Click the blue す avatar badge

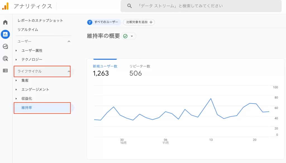(90, 22)
